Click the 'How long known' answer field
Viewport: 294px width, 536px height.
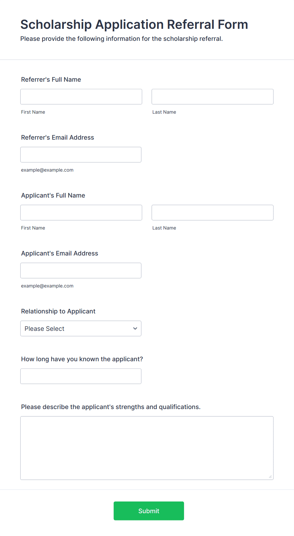[81, 376]
